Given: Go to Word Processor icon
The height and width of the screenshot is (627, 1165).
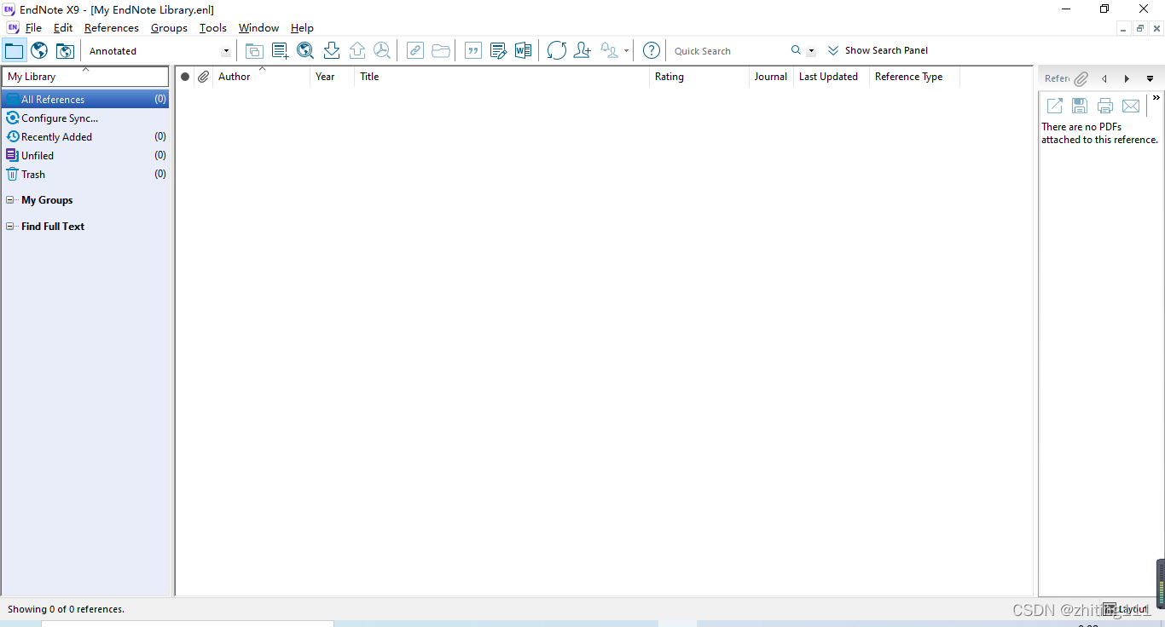Looking at the screenshot, I should click(523, 50).
